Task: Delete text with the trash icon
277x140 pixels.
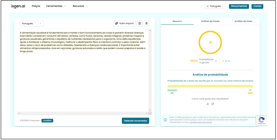Action: click(x=146, y=23)
